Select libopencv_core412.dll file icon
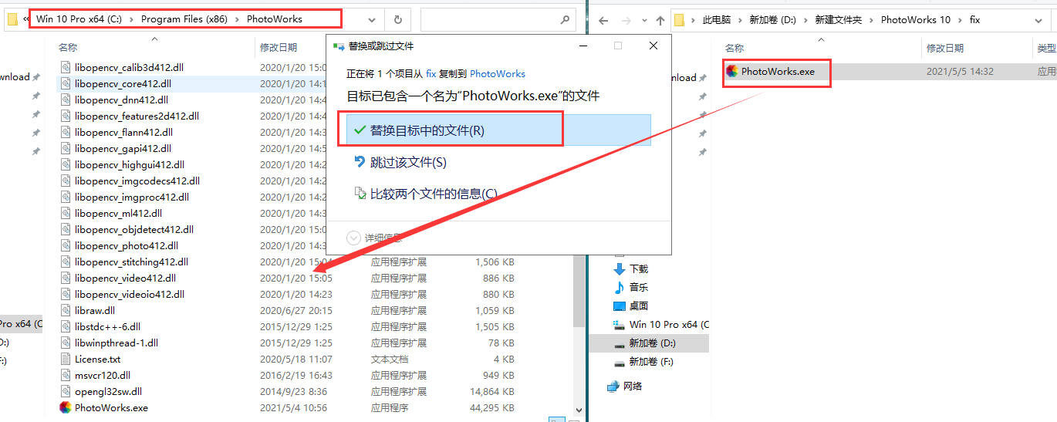The height and width of the screenshot is (422, 1057). coord(66,83)
